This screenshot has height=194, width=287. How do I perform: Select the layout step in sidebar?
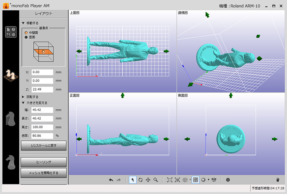point(10,75)
